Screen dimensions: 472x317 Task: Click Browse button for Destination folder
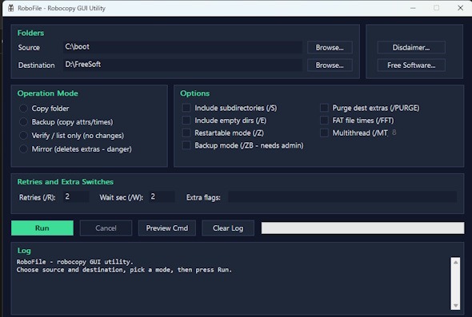(x=330, y=65)
